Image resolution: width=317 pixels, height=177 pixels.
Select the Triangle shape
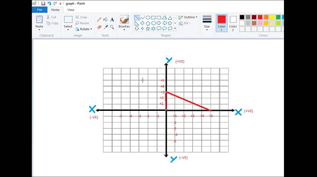(170, 18)
